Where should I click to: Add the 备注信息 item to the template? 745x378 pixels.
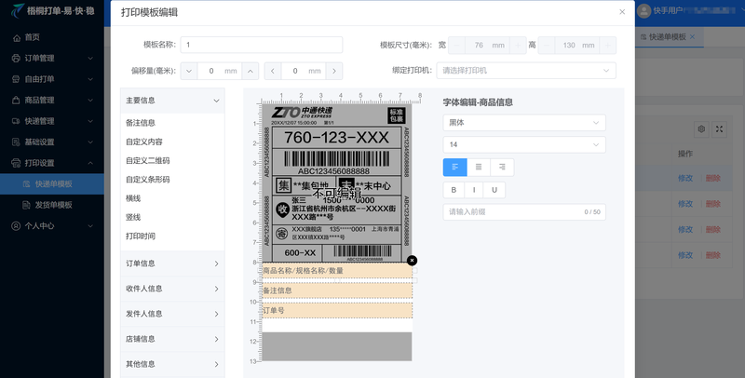pyautogui.click(x=141, y=123)
